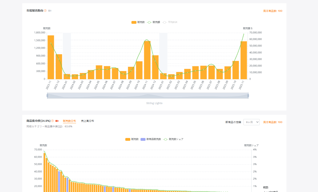318x192 pixels.
Task: Open gray video icon beside 市場販売動向
Action: tap(50, 11)
